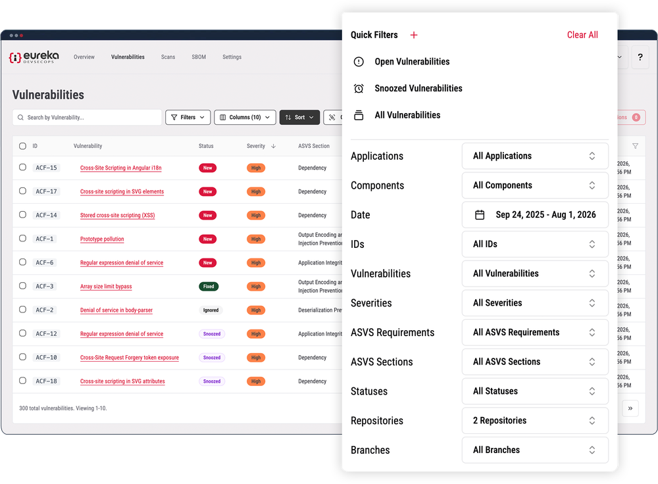Expand the All ASVS Sections selector
The image size is (658, 484).
click(x=535, y=362)
